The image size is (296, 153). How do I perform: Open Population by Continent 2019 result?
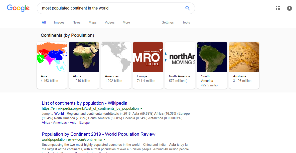[98, 134]
